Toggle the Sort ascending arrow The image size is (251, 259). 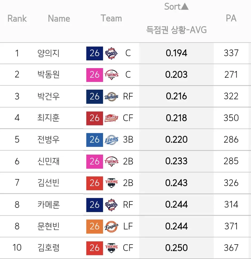pyautogui.click(x=185, y=7)
